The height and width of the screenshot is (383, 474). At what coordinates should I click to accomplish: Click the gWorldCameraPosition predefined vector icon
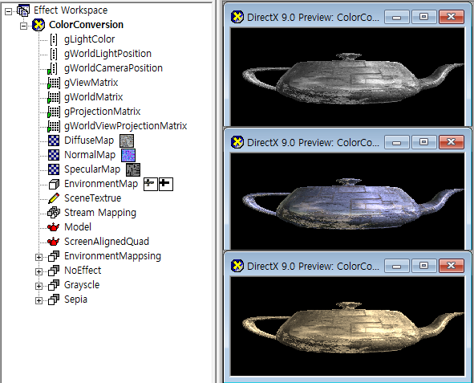[x=53, y=68]
